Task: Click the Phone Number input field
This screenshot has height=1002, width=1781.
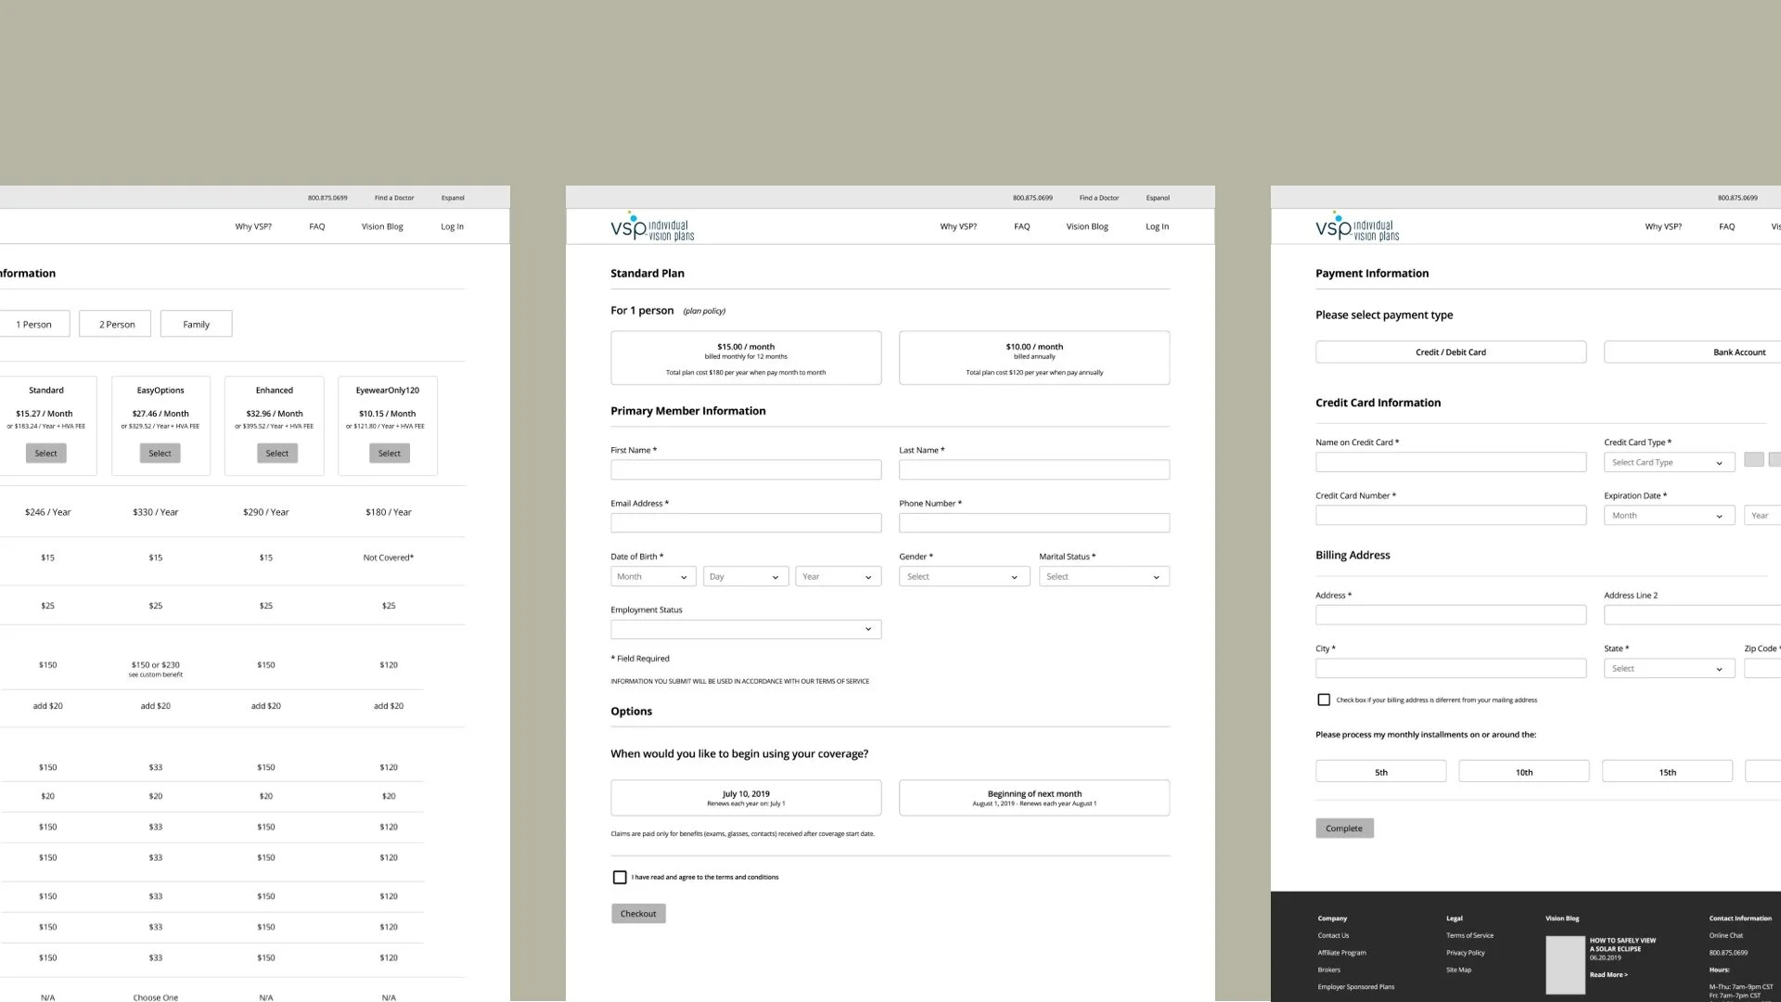Action: click(1034, 523)
